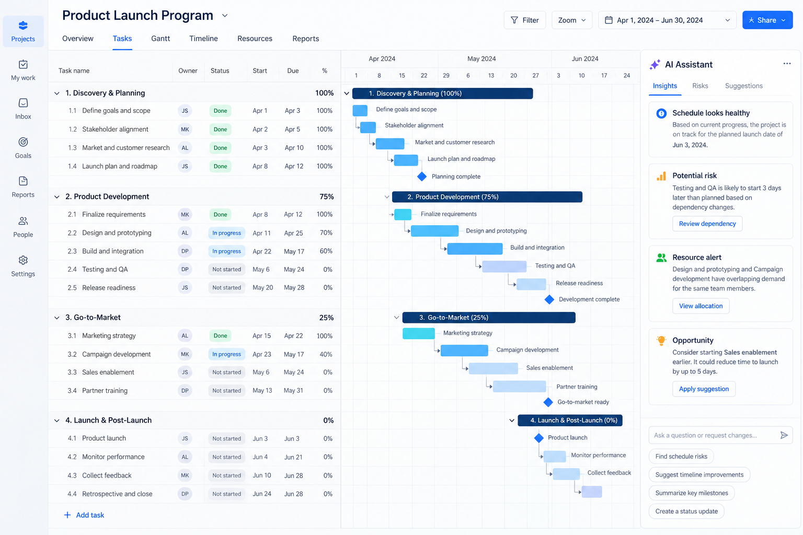
Task: Open Goals from the sidebar
Action: coord(23,148)
